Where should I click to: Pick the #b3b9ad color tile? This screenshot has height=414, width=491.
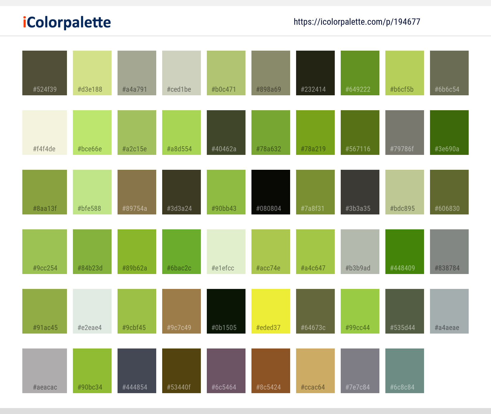[360, 252]
